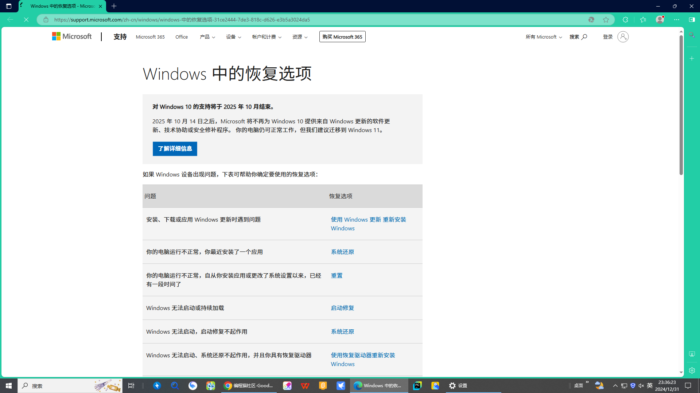Screen dimensions: 700x393
Task: Click the scroll down arrow
Action: [x=681, y=373]
